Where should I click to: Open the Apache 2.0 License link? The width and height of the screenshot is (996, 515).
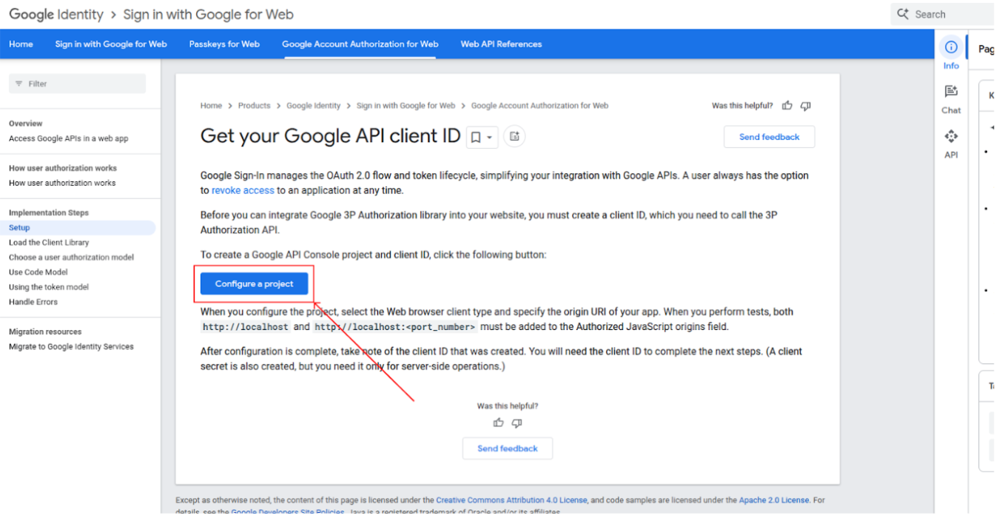click(774, 500)
